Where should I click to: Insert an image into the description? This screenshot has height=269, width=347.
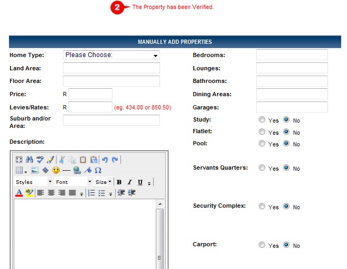click(35, 170)
